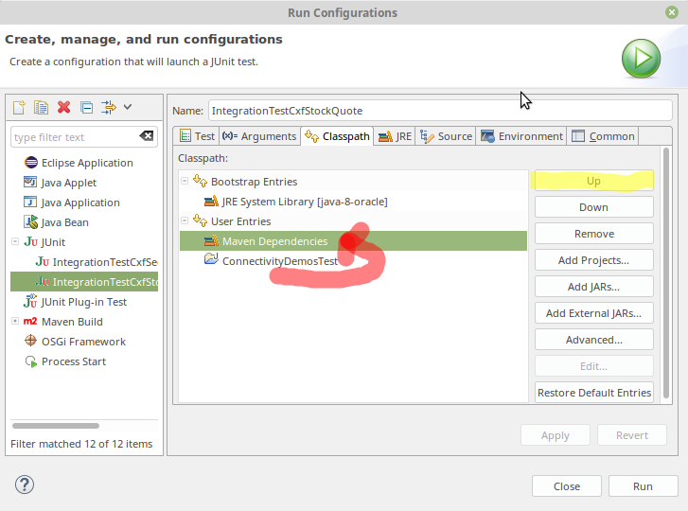The image size is (688, 511).
Task: Close the Run Configurations dialog window
Action: coord(671,12)
